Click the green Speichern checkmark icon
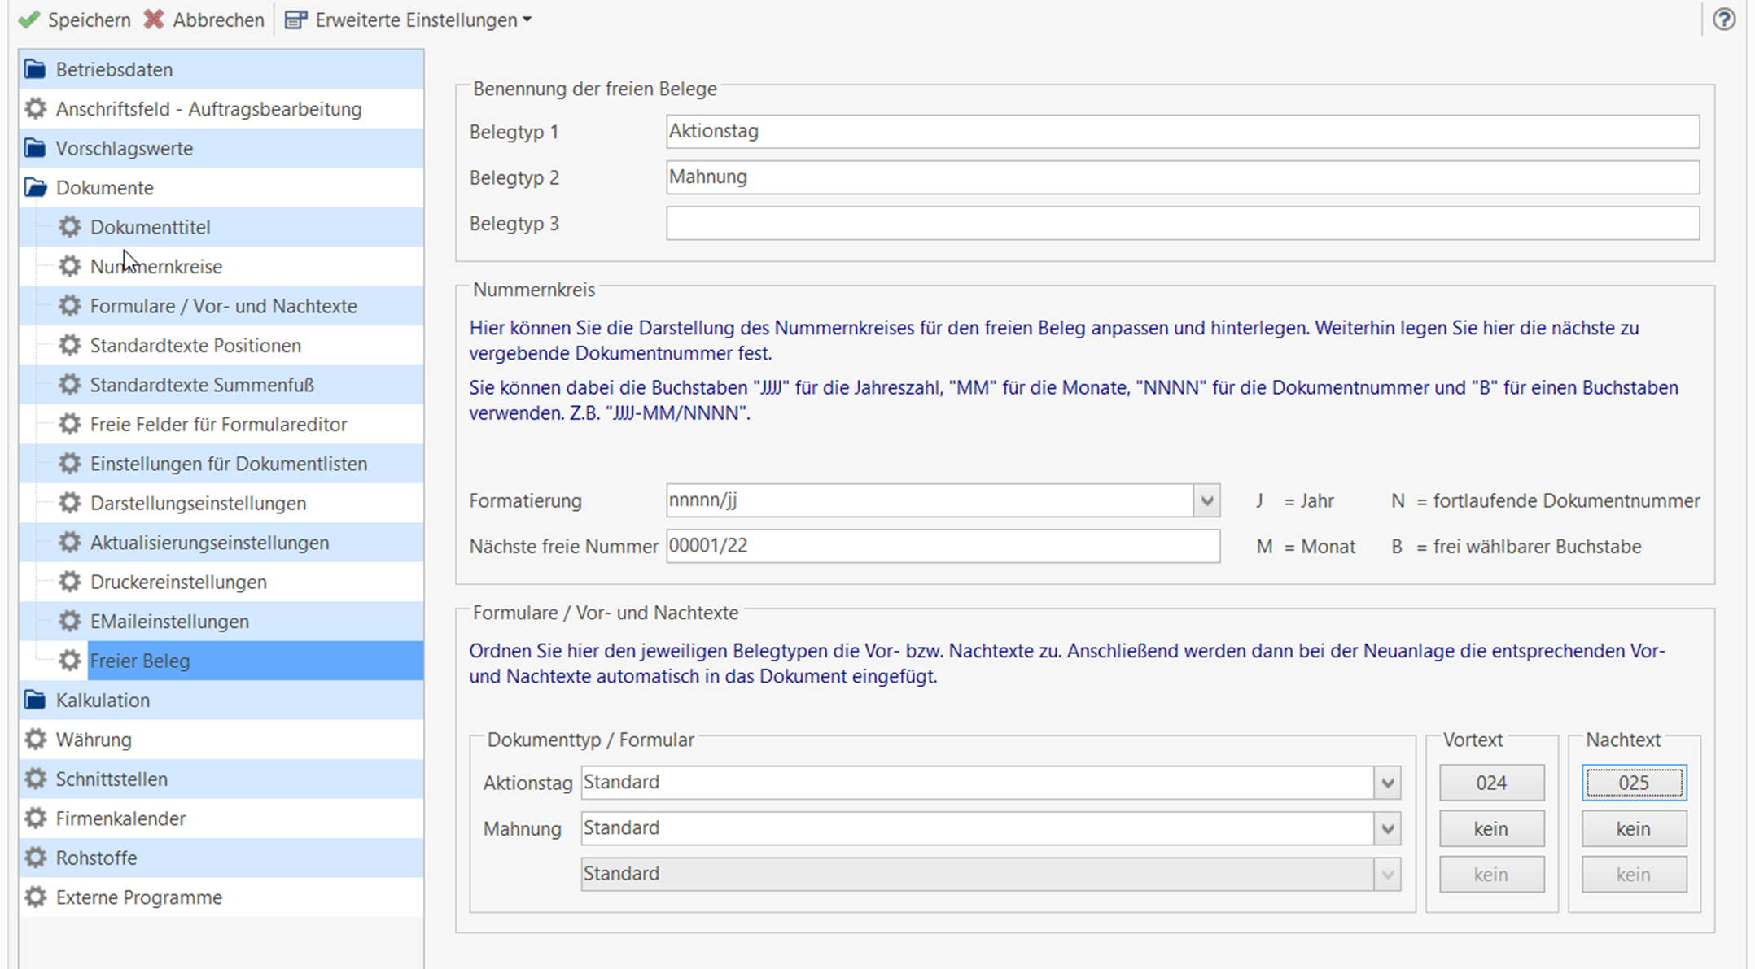This screenshot has width=1755, height=969. (x=28, y=20)
